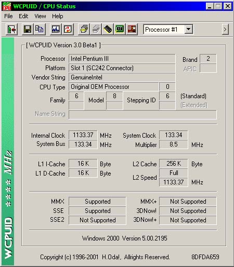Open the File menu

tap(8, 16)
